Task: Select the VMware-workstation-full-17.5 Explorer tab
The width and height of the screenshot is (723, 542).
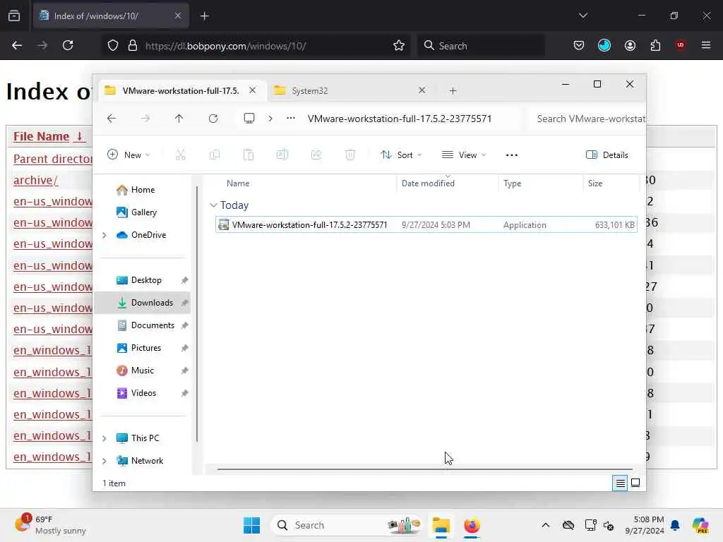Action: pos(180,91)
